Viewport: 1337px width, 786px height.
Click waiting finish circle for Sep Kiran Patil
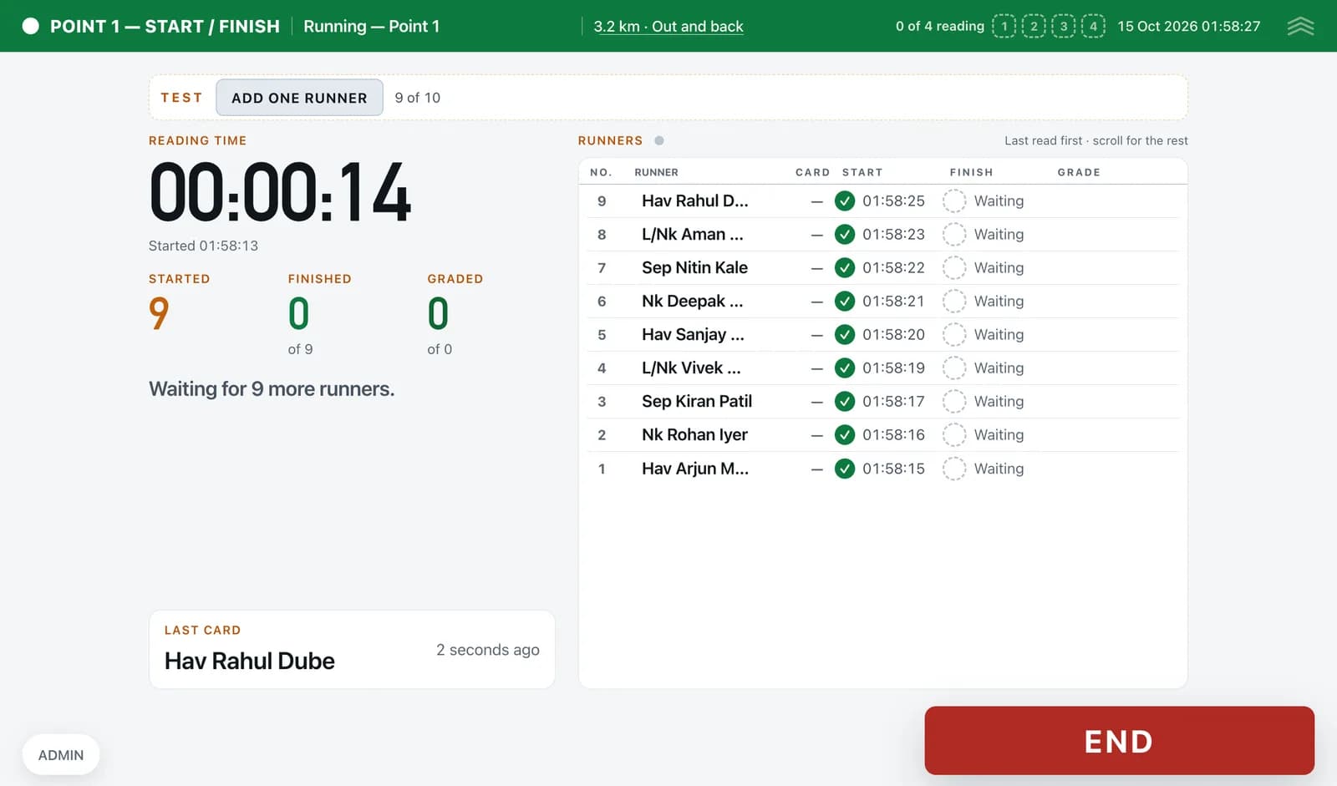pyautogui.click(x=954, y=401)
